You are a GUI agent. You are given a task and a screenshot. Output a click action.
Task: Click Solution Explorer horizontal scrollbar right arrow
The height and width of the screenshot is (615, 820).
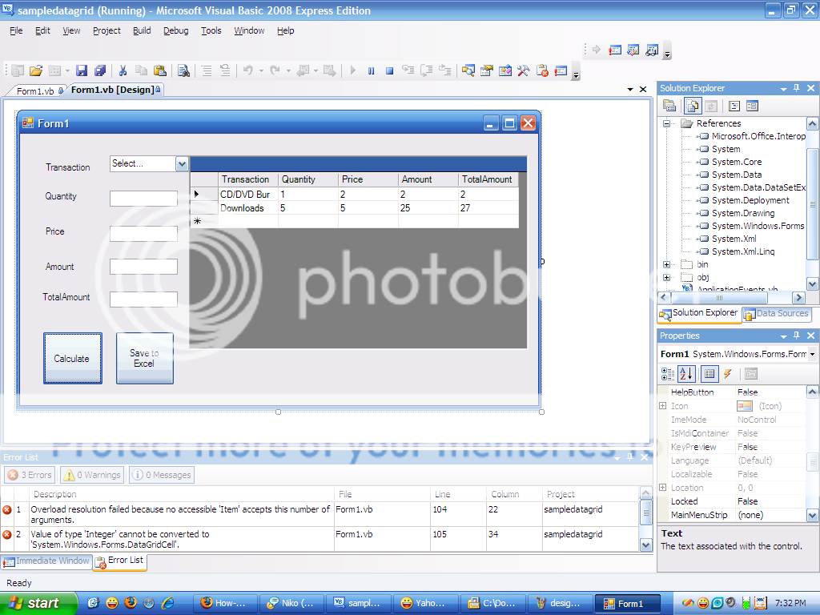(x=798, y=298)
